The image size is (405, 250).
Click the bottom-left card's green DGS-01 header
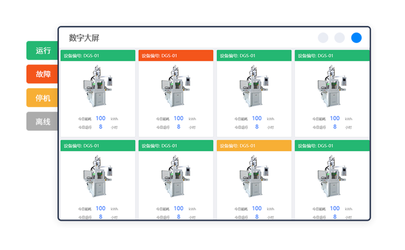[x=97, y=146]
